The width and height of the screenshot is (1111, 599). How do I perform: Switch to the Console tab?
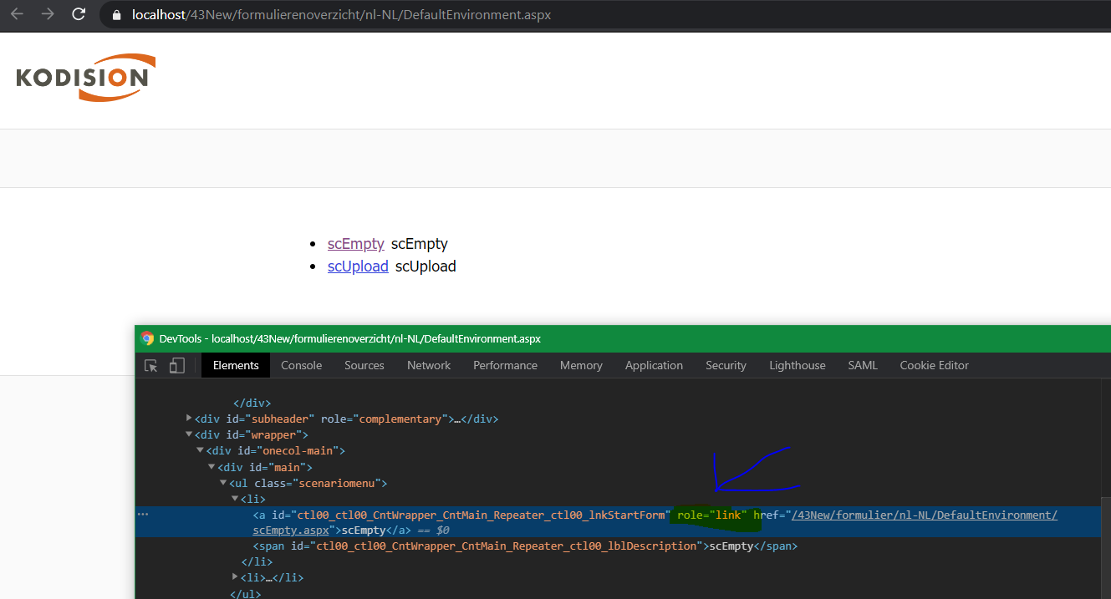click(x=301, y=366)
